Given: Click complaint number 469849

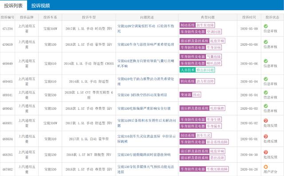Looking at the screenshot, I should tap(8, 64).
